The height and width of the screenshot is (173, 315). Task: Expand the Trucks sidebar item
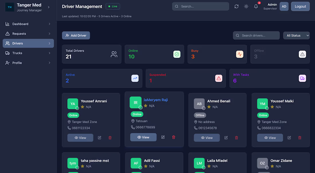pos(28,53)
